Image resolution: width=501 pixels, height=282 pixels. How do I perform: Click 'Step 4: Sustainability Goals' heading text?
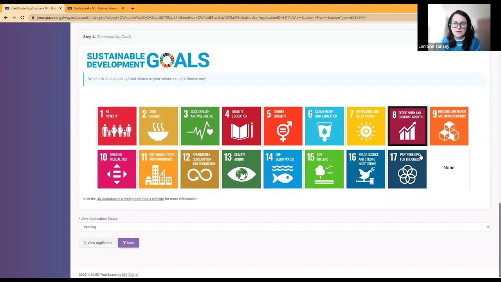click(x=107, y=37)
